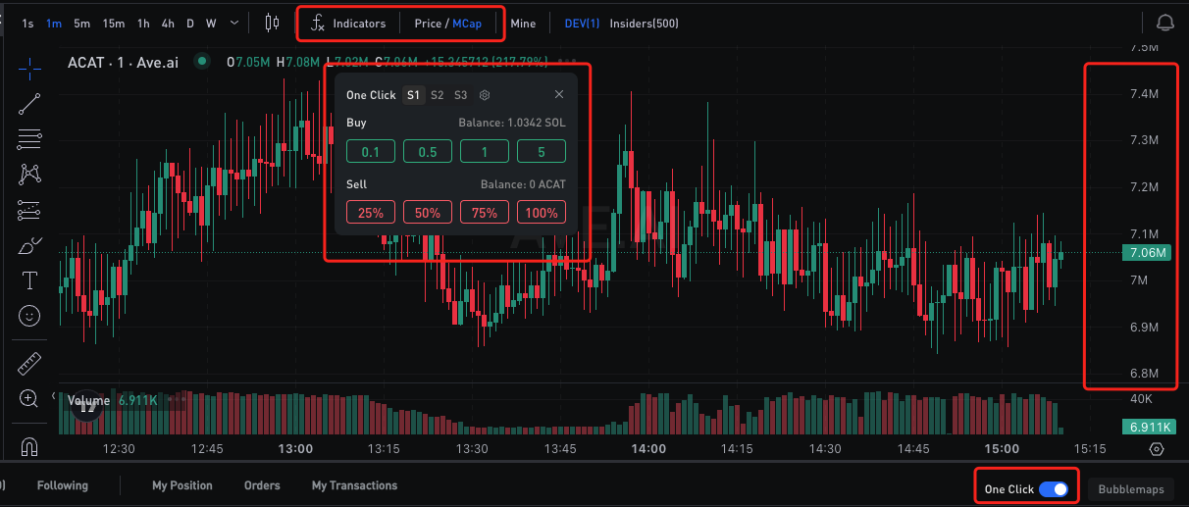
Task: Open chart settings gear near time axis
Action: pos(1156,449)
